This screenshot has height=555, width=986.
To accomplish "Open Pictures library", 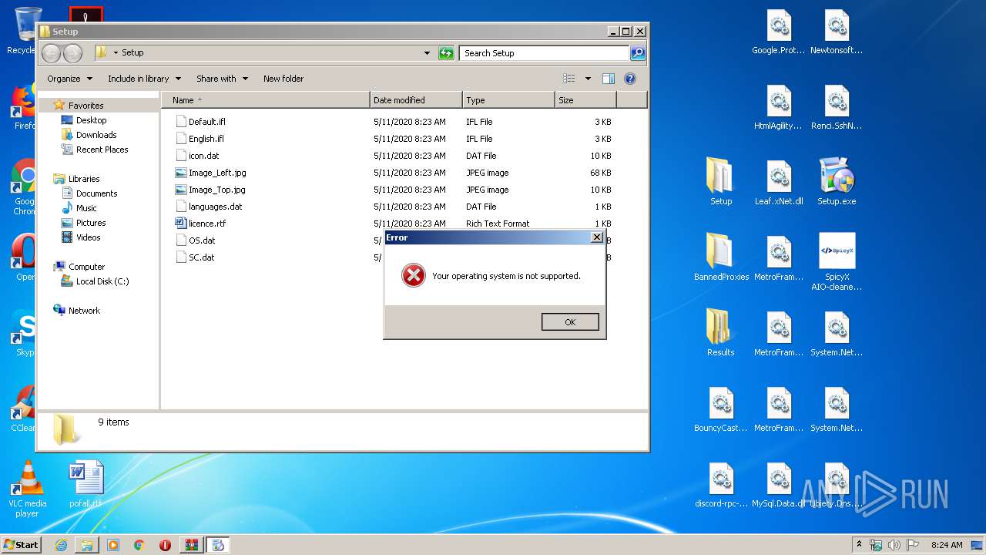I will coord(91,223).
